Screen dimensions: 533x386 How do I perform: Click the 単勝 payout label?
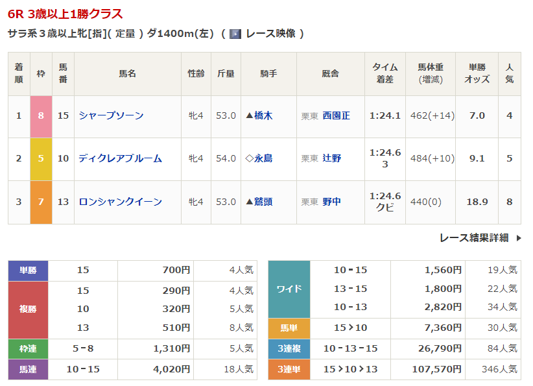click(28, 270)
